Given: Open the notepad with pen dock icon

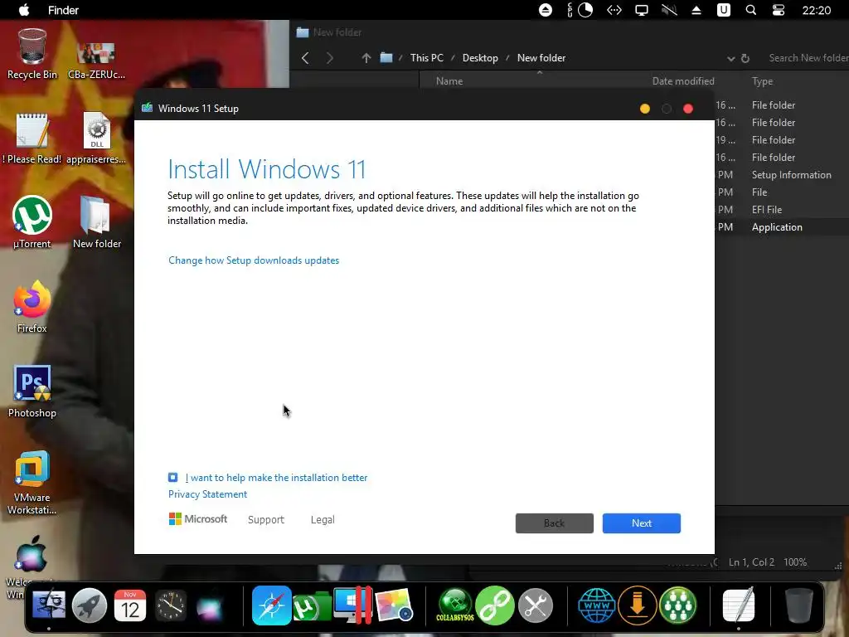Looking at the screenshot, I should [739, 605].
